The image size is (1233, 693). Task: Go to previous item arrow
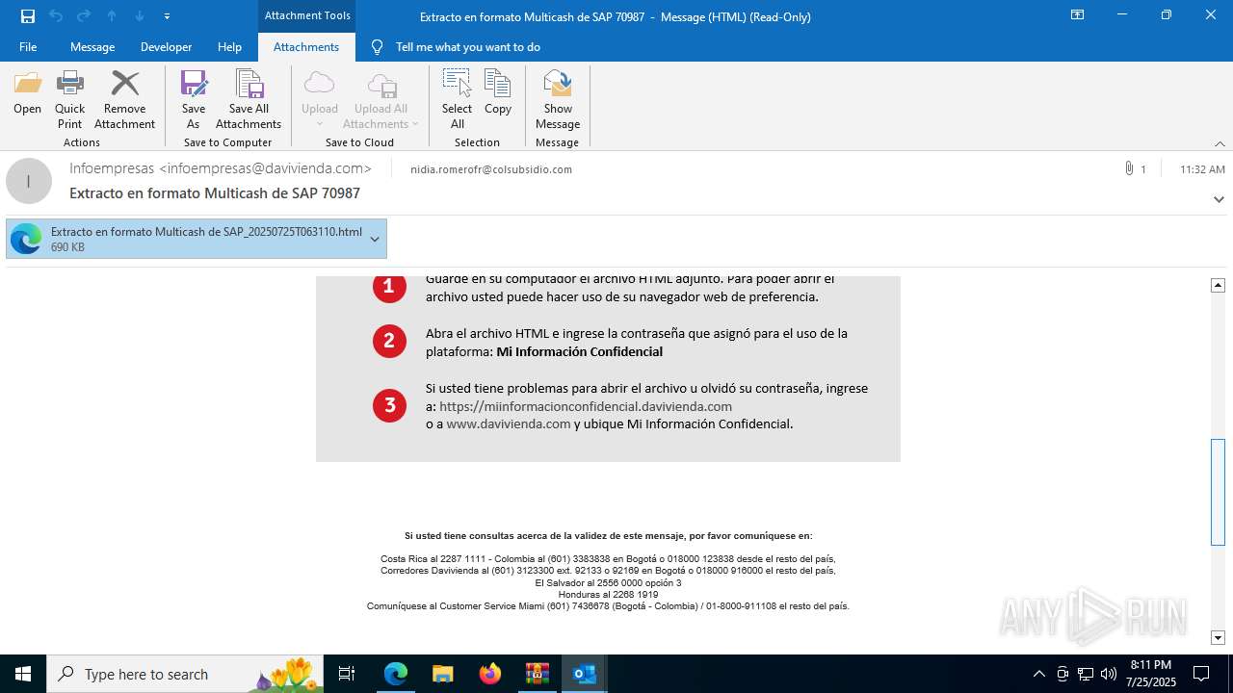112,16
